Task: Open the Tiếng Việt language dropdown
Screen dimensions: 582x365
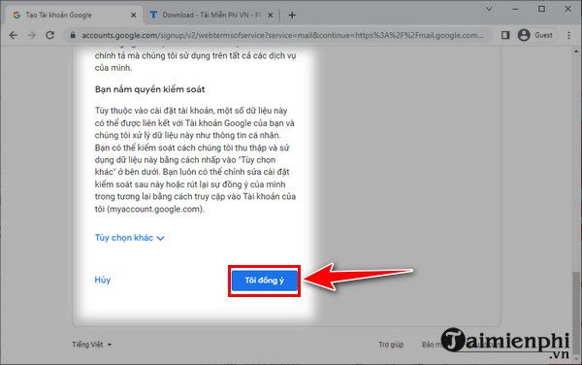Action: 92,345
